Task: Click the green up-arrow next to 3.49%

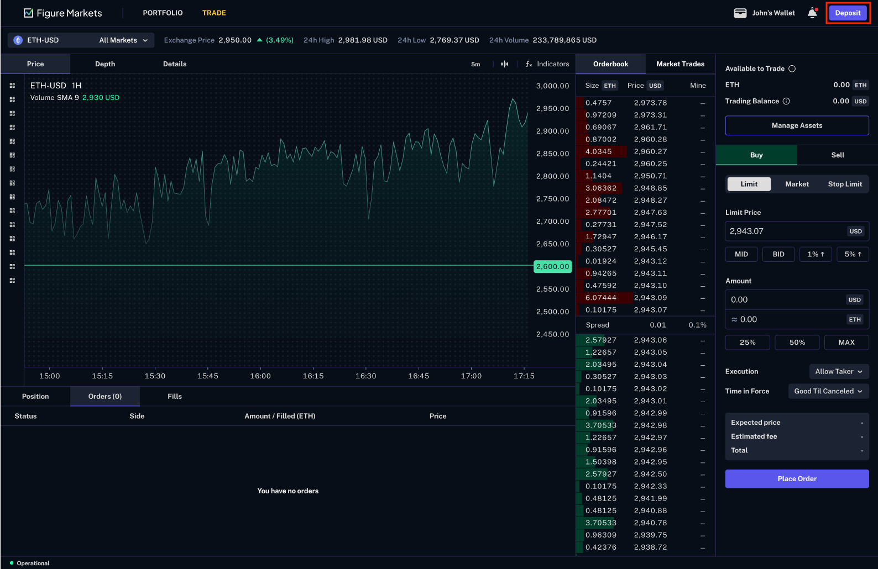Action: [259, 40]
